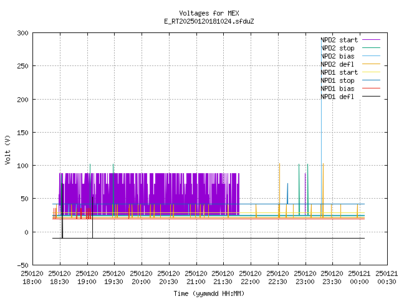Image resolution: width=399 pixels, height=299 pixels.
Task: Click the dark blue NPD1 stop legend line
Action: click(371, 80)
